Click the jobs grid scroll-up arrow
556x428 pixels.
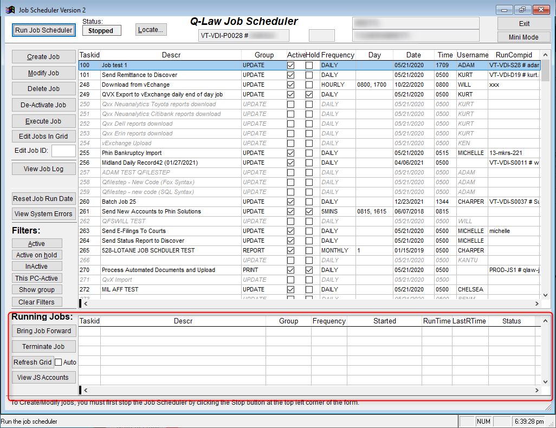point(545,55)
